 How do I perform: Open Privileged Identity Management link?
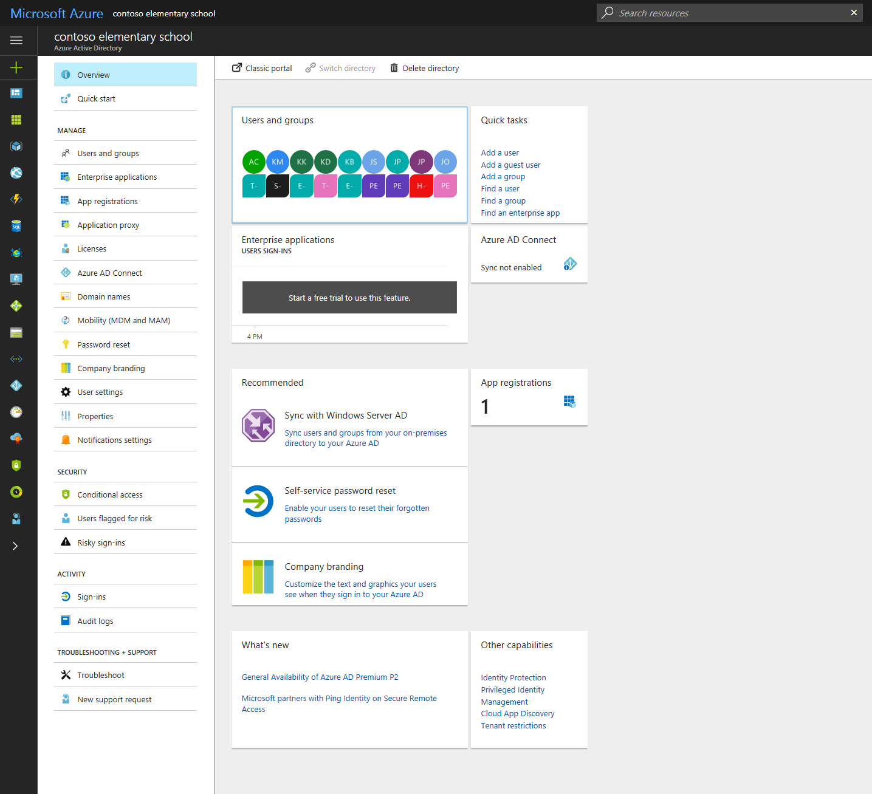(x=513, y=696)
